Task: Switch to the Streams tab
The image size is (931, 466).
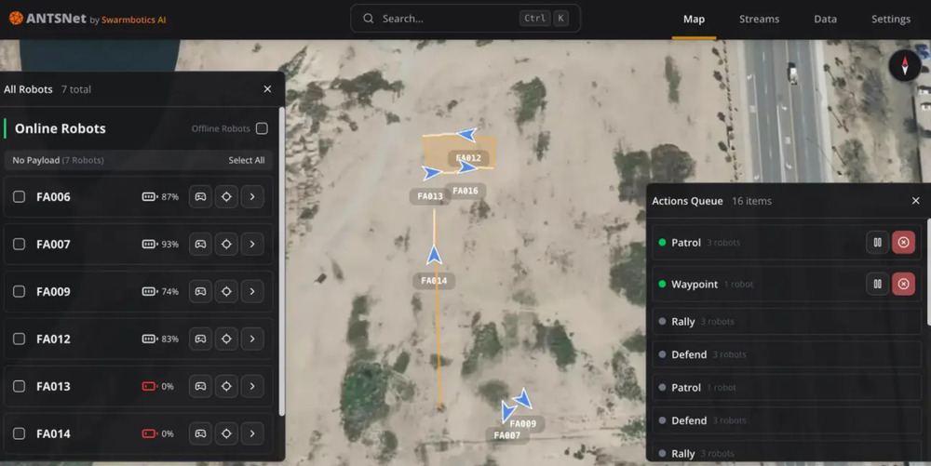Action: point(759,19)
